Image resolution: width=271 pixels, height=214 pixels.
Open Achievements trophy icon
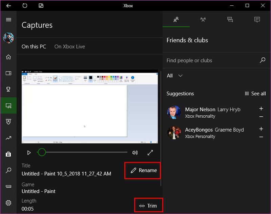coord(8,89)
